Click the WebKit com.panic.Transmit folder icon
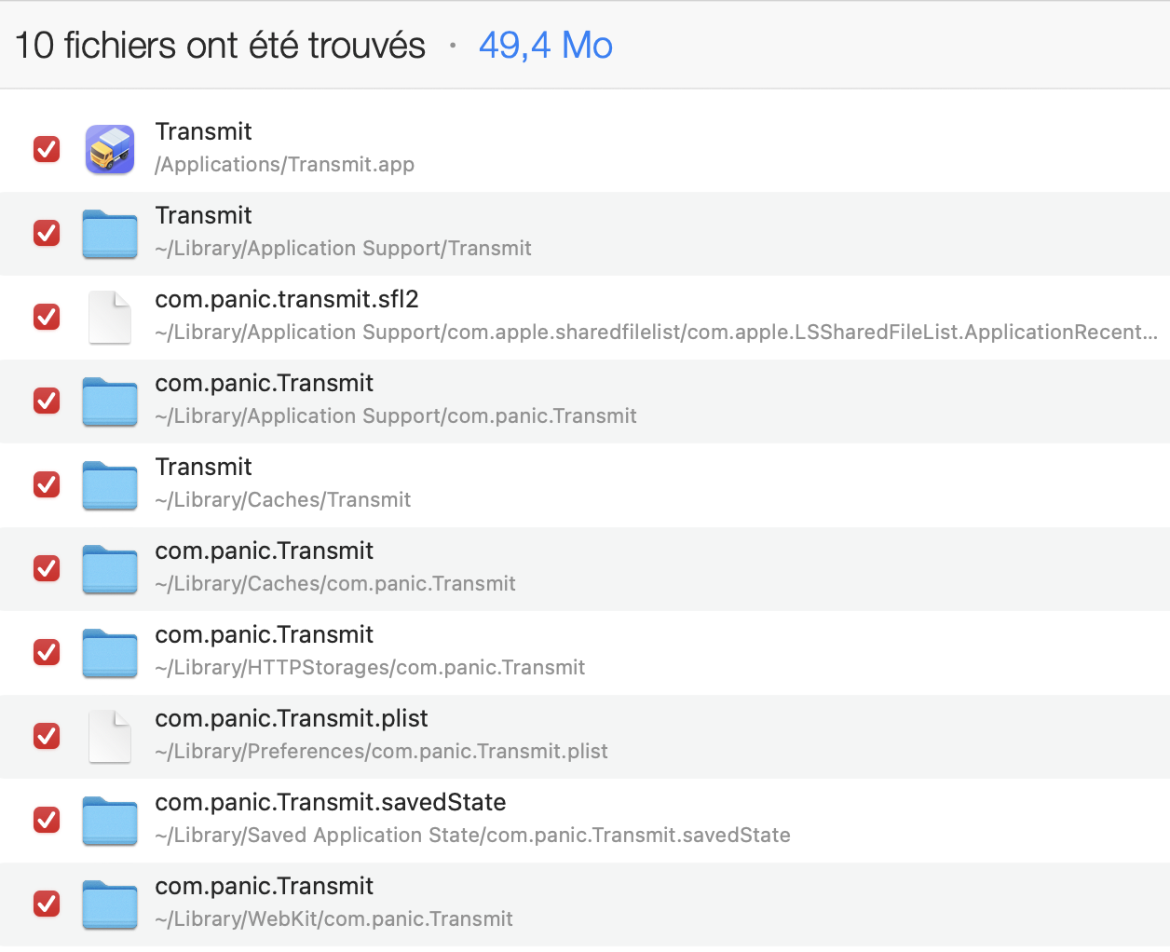The width and height of the screenshot is (1170, 952). coord(110,904)
